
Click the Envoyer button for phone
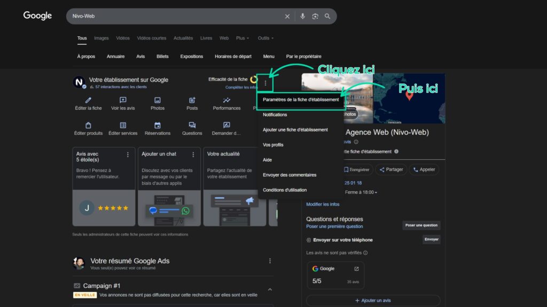pos(431,239)
